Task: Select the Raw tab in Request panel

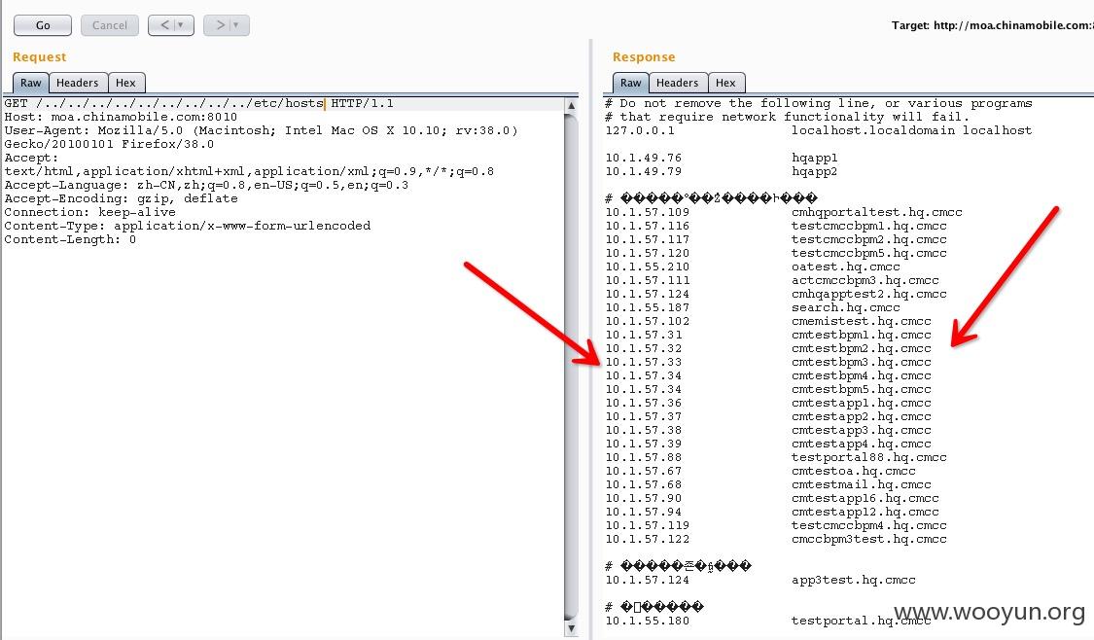Action: (x=31, y=83)
